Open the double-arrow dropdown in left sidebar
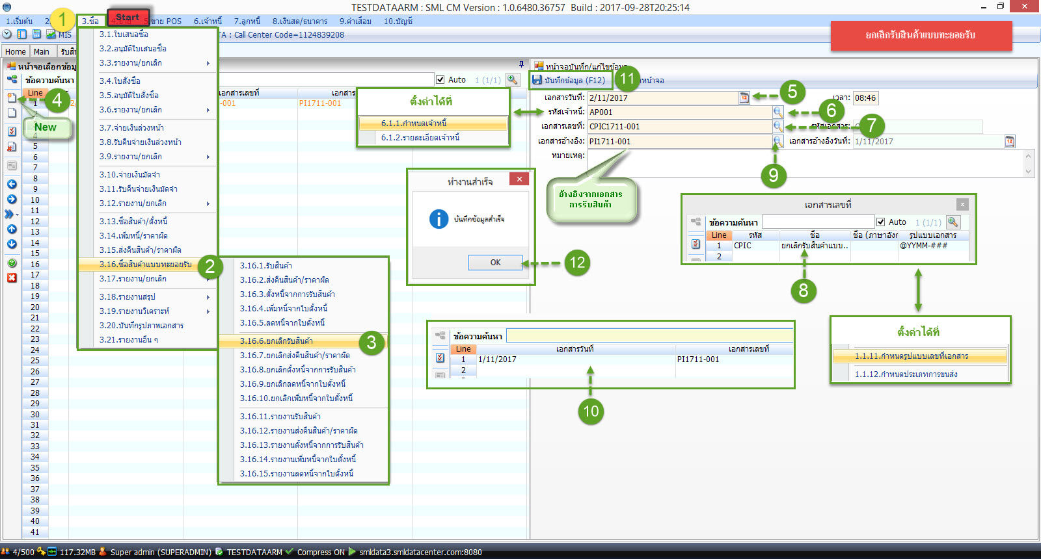The image size is (1041, 559). (12, 214)
